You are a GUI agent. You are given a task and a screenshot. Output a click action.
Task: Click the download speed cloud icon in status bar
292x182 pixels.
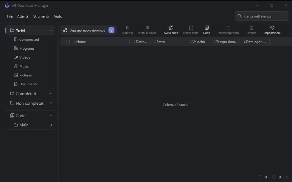pyautogui.click(x=274, y=177)
